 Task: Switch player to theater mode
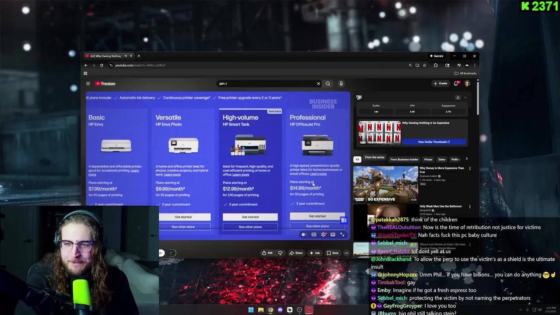click(333, 235)
